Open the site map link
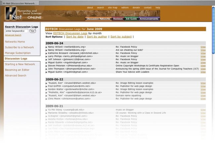 (x=112, y=8)
